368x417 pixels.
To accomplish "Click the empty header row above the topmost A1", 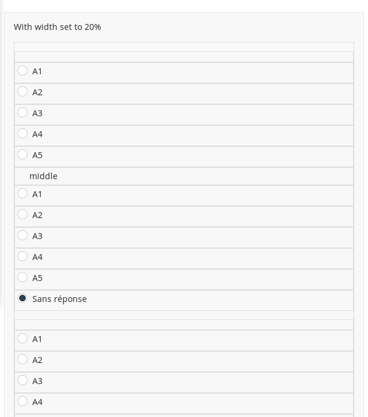I will (183, 57).
